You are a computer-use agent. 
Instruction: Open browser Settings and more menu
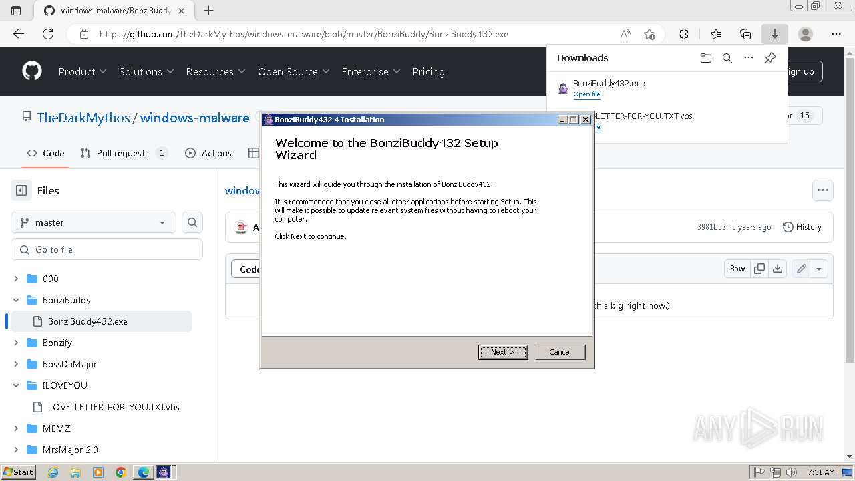[836, 34]
